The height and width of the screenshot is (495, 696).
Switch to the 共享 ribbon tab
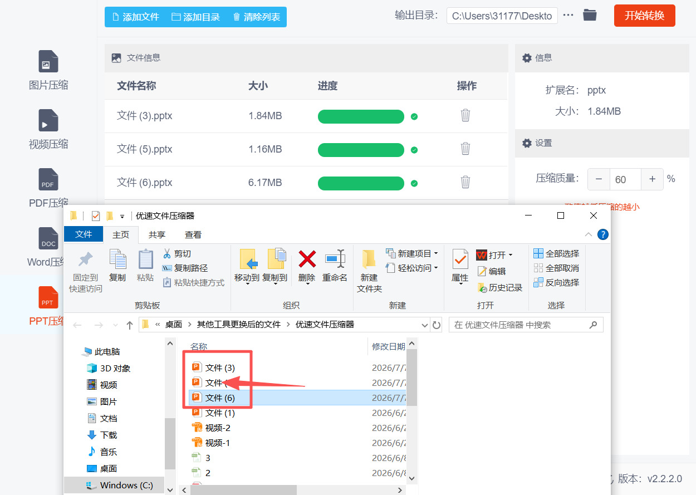tap(157, 235)
